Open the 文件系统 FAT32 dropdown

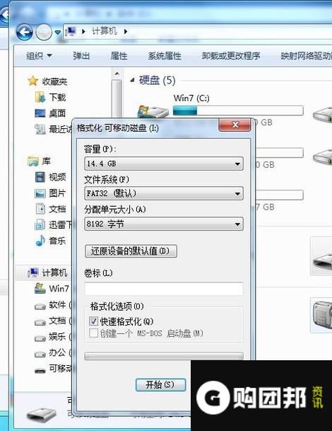click(164, 193)
